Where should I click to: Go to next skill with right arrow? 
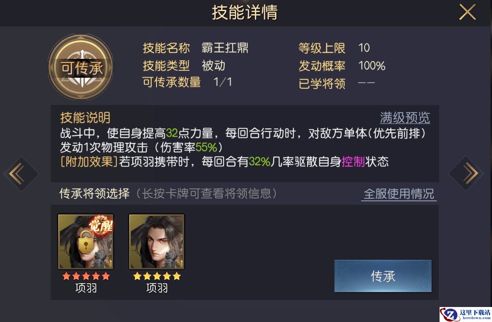[466, 174]
